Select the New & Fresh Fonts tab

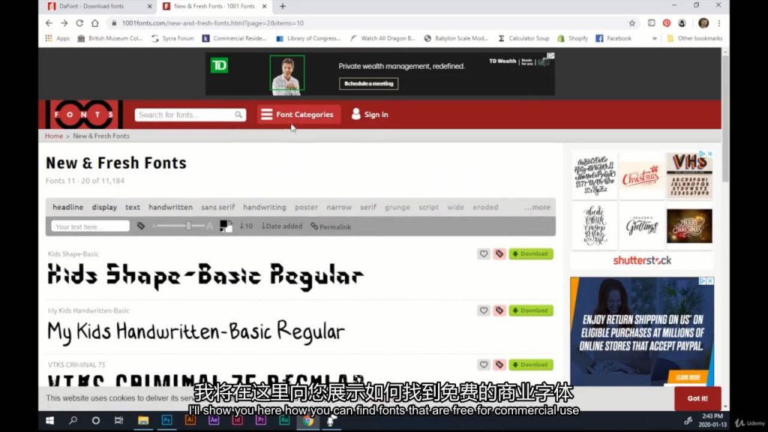(214, 6)
